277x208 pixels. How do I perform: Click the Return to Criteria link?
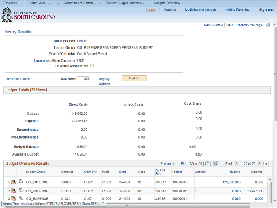click(x=18, y=79)
